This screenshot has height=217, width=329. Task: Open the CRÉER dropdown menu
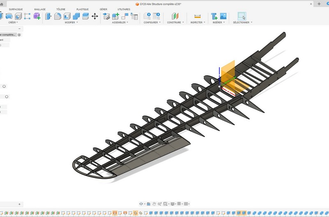(13, 23)
